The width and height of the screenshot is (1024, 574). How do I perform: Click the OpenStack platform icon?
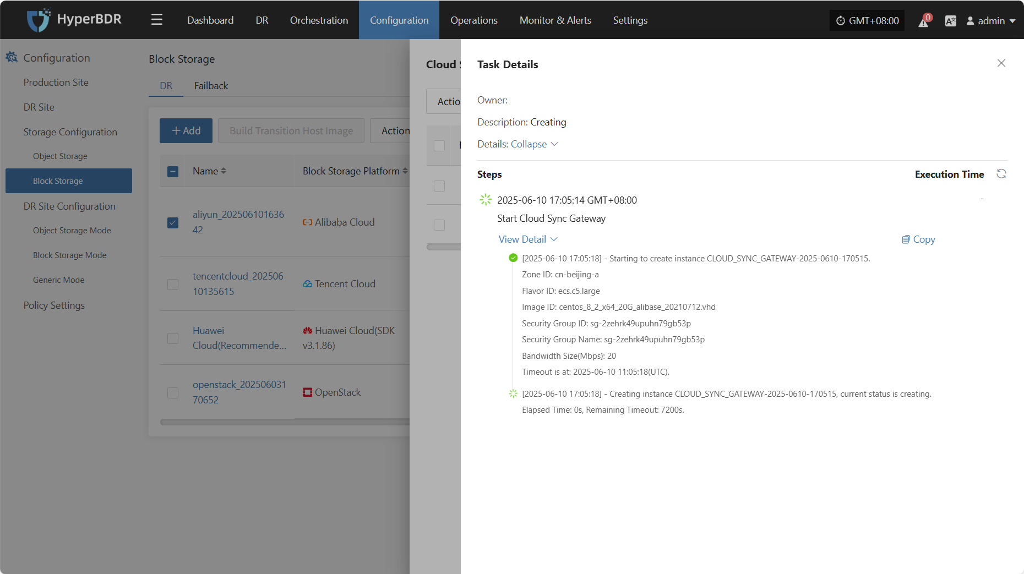(307, 392)
